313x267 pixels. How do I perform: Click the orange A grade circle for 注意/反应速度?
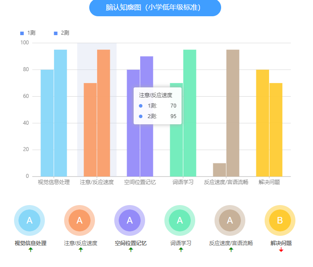coord(80,220)
